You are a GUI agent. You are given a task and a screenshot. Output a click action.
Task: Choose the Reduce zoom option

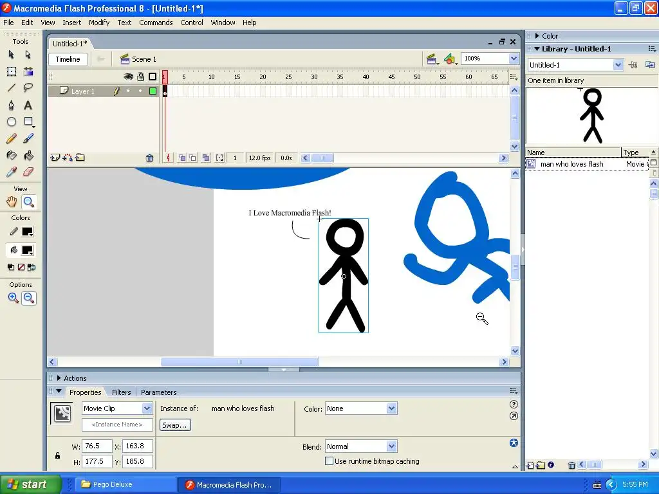coord(28,298)
